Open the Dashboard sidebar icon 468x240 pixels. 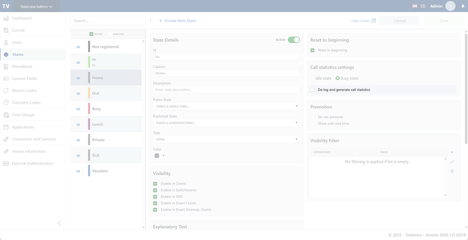[6, 19]
